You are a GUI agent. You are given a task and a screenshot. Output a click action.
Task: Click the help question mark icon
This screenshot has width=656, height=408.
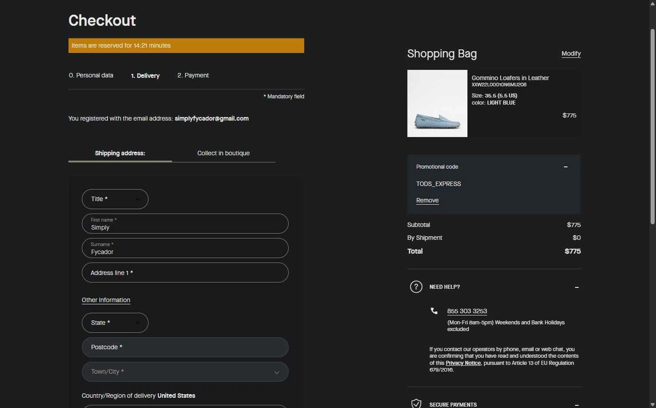pos(416,287)
